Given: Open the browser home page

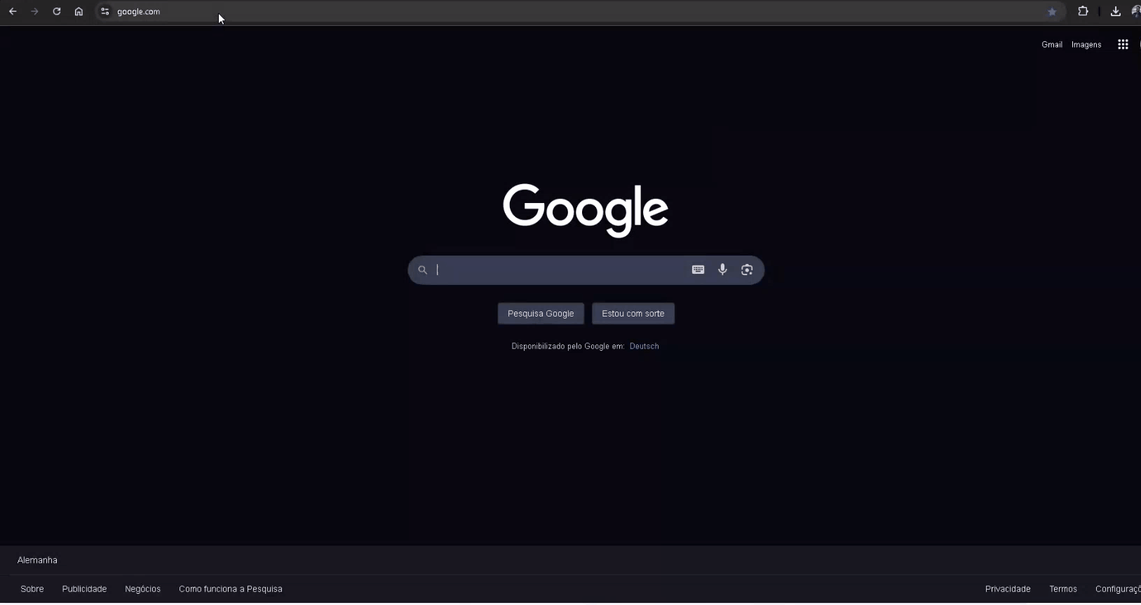Looking at the screenshot, I should point(79,12).
